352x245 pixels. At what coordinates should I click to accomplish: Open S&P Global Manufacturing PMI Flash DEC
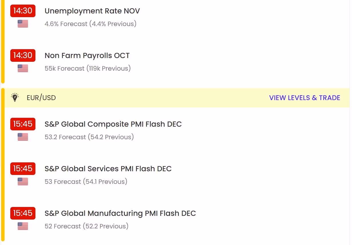[x=120, y=213]
